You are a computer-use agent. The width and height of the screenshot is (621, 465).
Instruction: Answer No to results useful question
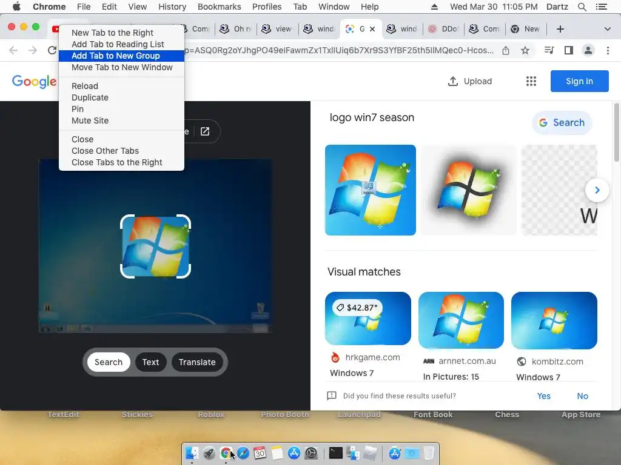click(582, 396)
